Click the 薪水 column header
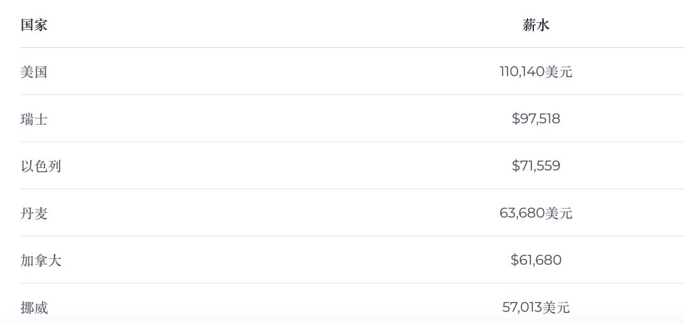Image resolution: width=684 pixels, height=323 pixels. tap(536, 25)
